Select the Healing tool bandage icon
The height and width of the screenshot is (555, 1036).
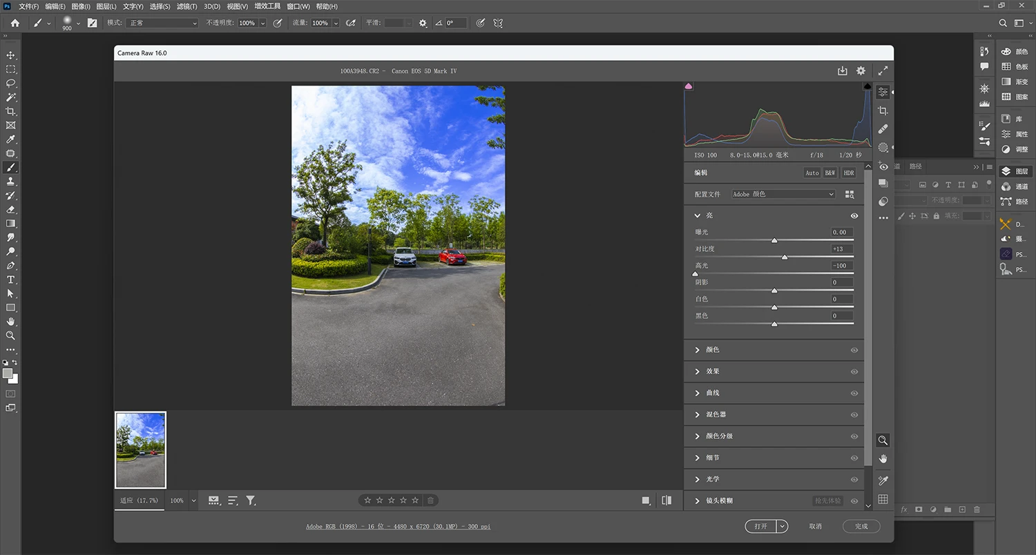tap(883, 129)
